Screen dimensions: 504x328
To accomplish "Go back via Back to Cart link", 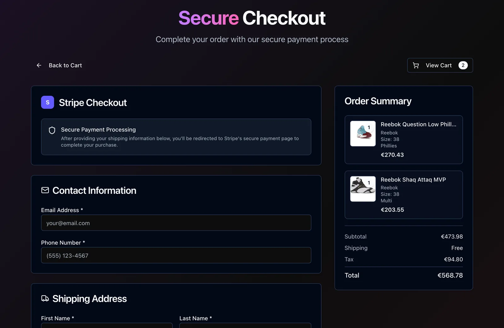I will 59,65.
